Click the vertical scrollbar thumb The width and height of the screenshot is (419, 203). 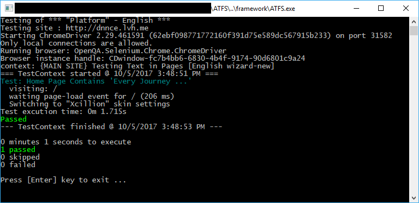[414, 30]
